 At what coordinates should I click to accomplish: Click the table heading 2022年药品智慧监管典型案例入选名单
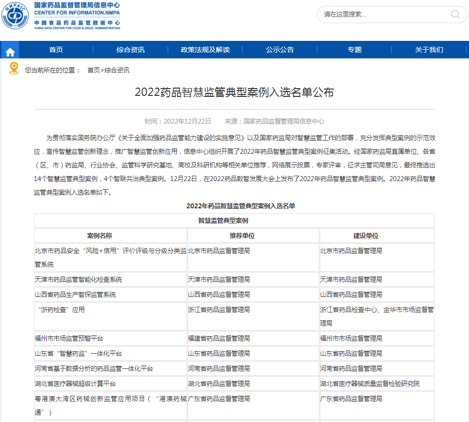point(241,206)
